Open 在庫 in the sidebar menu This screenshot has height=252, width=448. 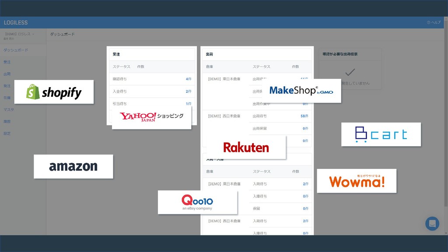(7, 98)
